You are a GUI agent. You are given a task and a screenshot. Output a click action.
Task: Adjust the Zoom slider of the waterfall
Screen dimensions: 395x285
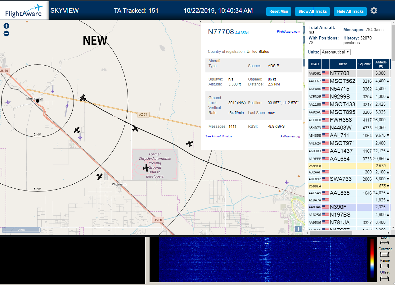pos(385,242)
